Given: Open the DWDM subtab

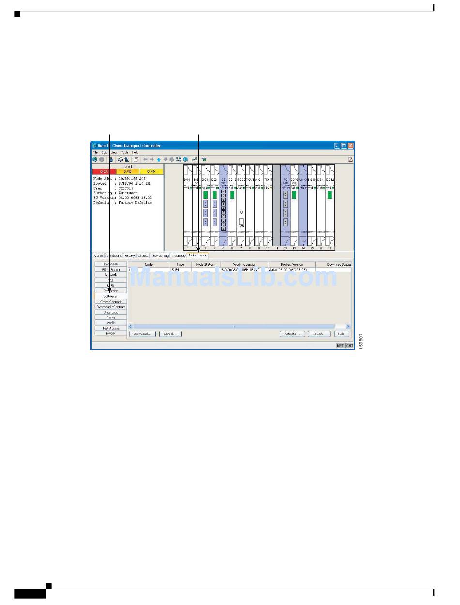Looking at the screenshot, I should [x=110, y=334].
